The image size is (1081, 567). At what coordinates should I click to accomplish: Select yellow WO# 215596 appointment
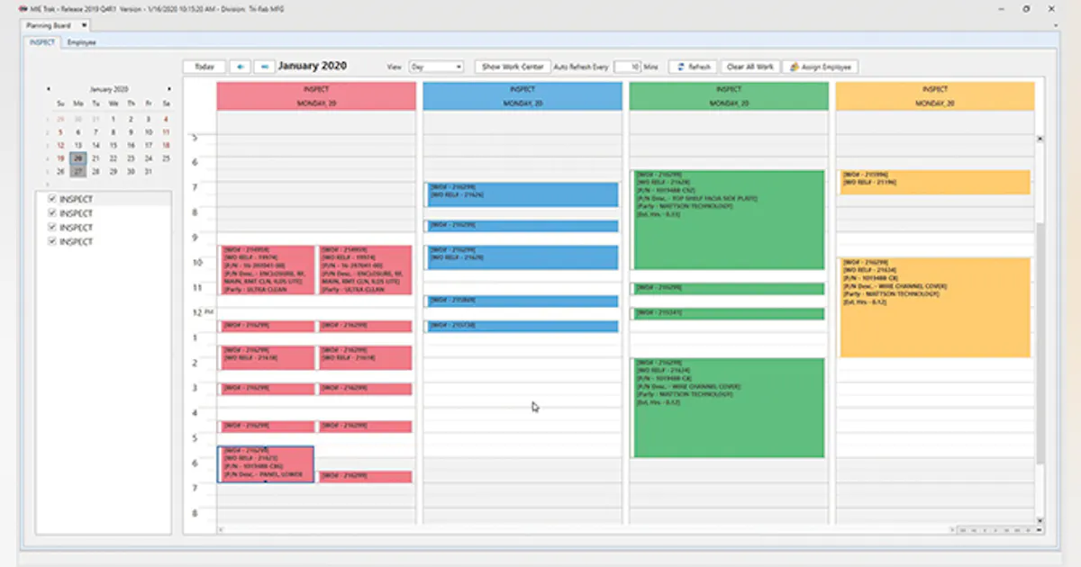pyautogui.click(x=935, y=182)
